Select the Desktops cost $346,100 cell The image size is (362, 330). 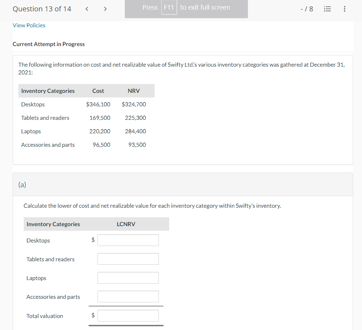[x=98, y=104]
